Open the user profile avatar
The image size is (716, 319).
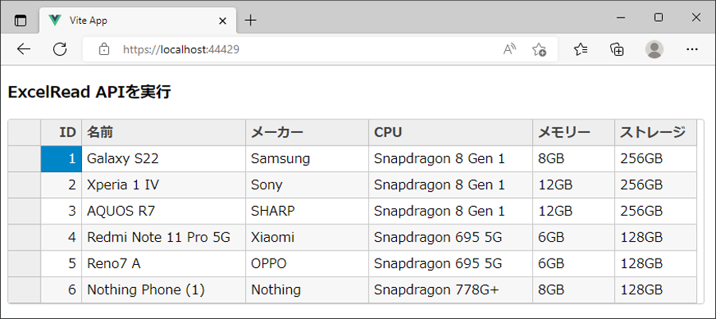655,49
